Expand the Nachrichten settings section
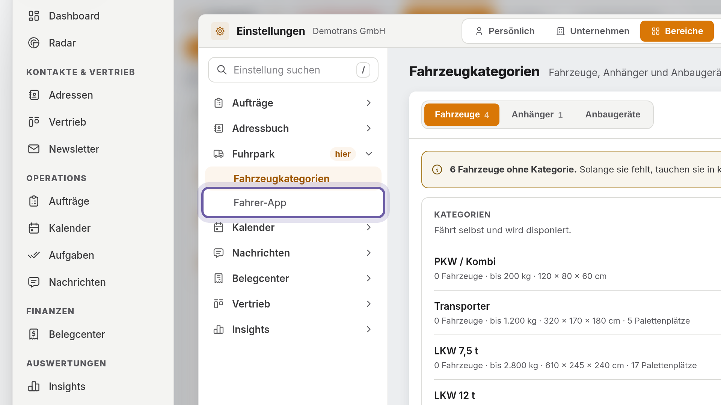721x405 pixels. [x=293, y=253]
